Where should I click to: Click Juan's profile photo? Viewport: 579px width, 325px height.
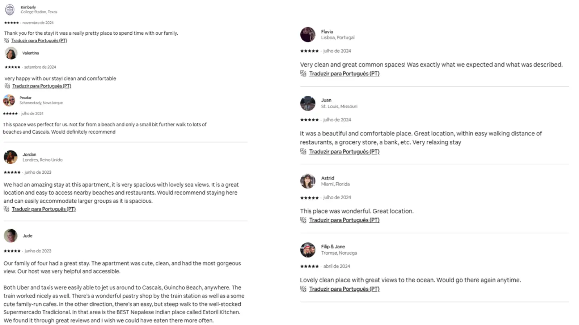pyautogui.click(x=308, y=103)
